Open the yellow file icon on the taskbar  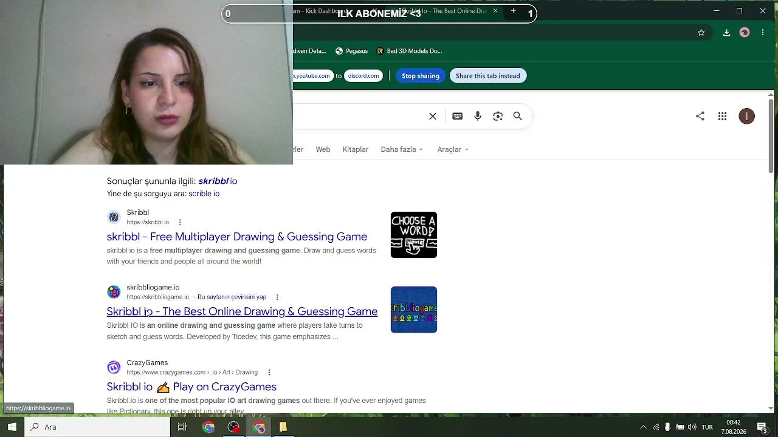click(x=283, y=427)
